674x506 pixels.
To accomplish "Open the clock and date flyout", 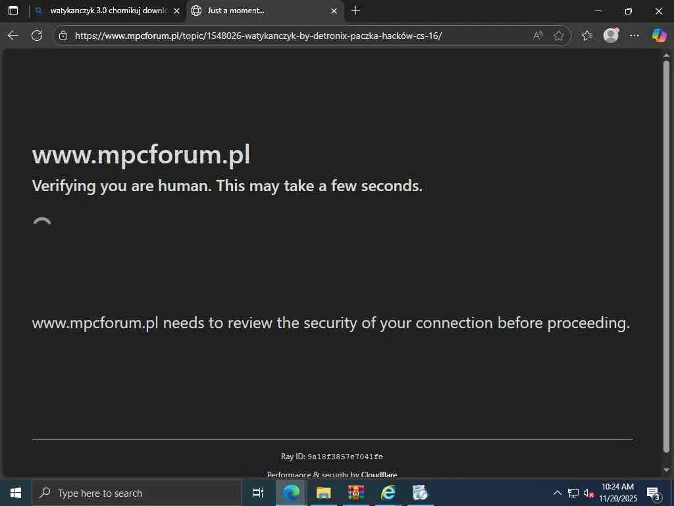I will click(x=617, y=493).
